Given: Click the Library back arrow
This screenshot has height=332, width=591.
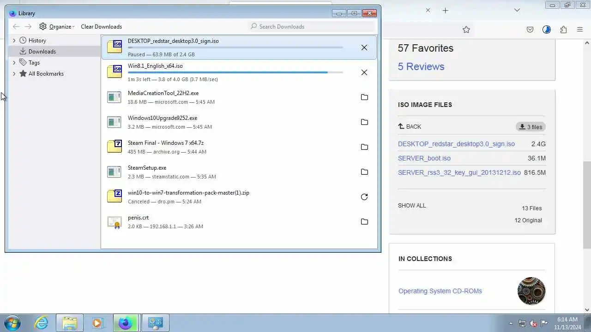Looking at the screenshot, I should pyautogui.click(x=16, y=27).
